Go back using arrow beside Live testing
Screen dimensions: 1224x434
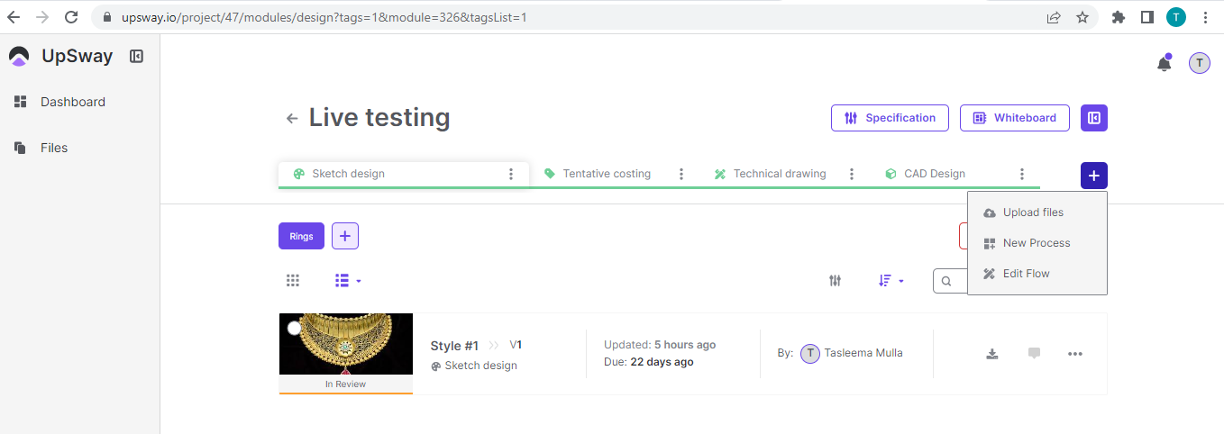pos(291,119)
